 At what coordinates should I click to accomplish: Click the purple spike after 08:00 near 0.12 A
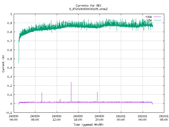click(42, 97)
